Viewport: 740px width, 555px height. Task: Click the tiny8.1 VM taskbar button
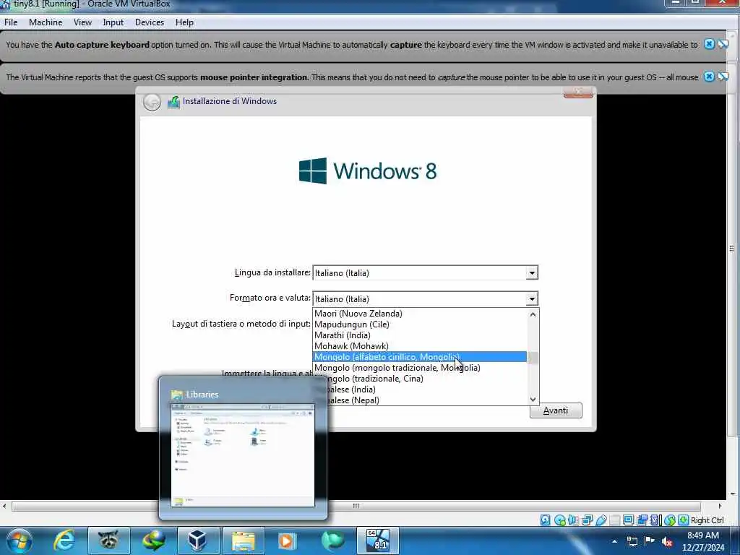[x=377, y=541]
